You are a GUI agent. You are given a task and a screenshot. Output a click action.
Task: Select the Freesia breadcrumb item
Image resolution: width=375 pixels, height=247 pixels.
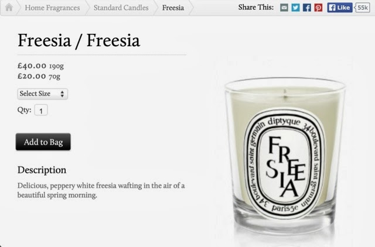pos(173,8)
